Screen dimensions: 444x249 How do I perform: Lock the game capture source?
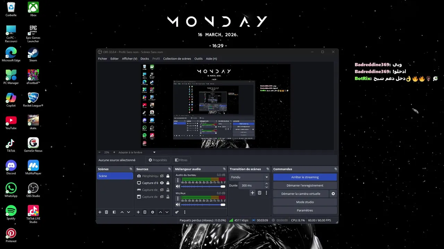pyautogui.click(x=168, y=190)
